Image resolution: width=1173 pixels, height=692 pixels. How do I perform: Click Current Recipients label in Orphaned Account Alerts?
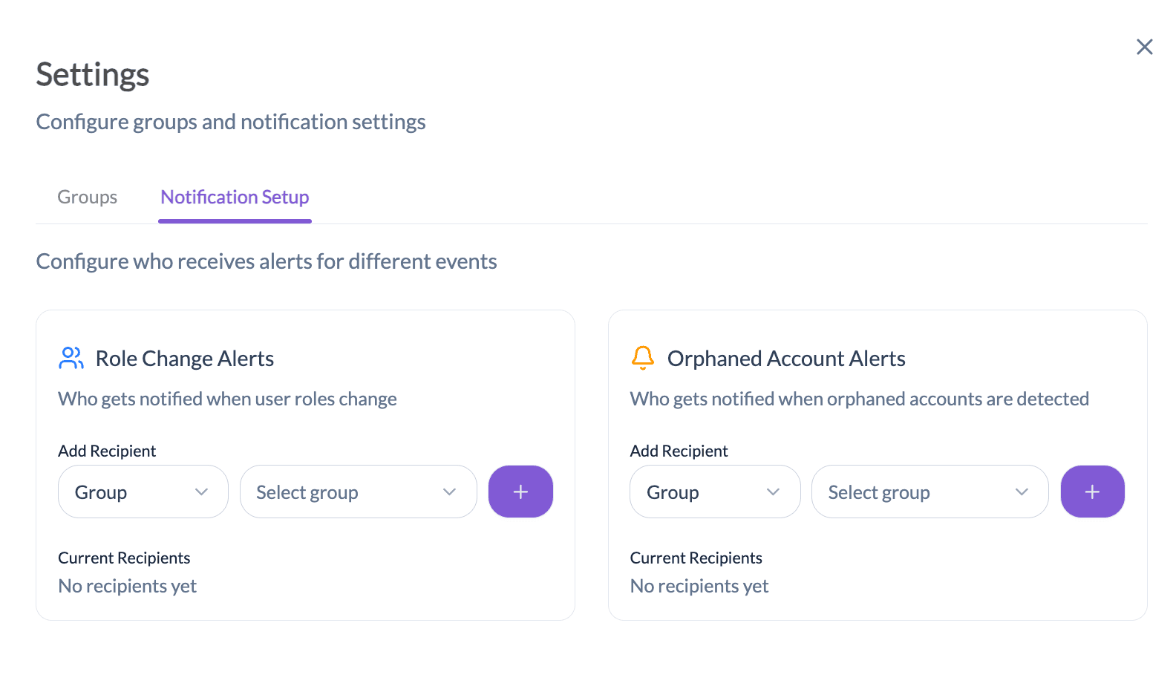coord(696,558)
